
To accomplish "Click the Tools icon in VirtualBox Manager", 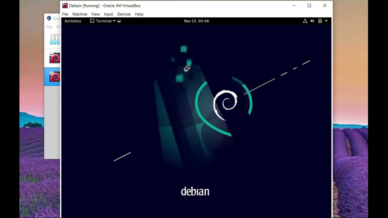I will click(x=55, y=39).
